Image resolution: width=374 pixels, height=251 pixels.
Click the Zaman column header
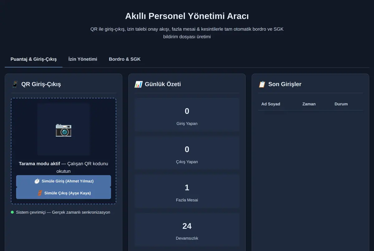(x=309, y=104)
